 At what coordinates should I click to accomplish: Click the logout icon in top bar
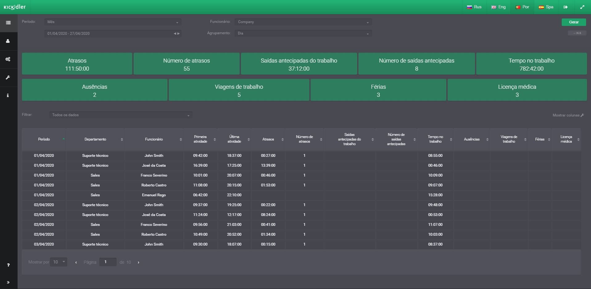565,7
